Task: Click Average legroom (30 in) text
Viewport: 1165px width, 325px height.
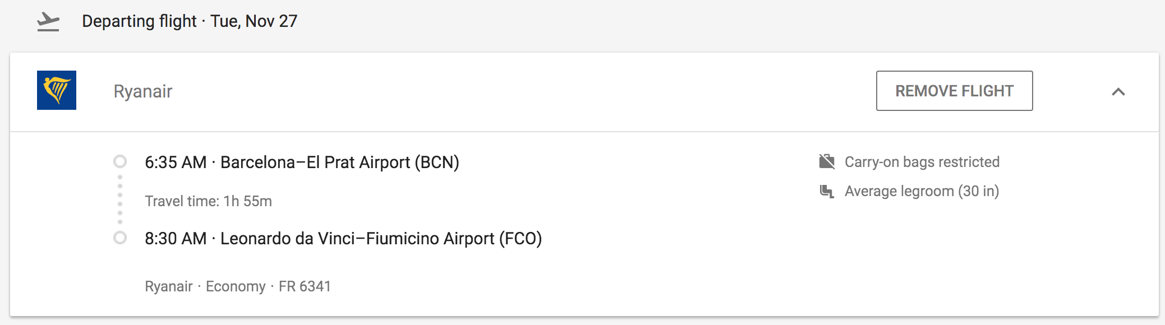Action: pyautogui.click(x=922, y=191)
